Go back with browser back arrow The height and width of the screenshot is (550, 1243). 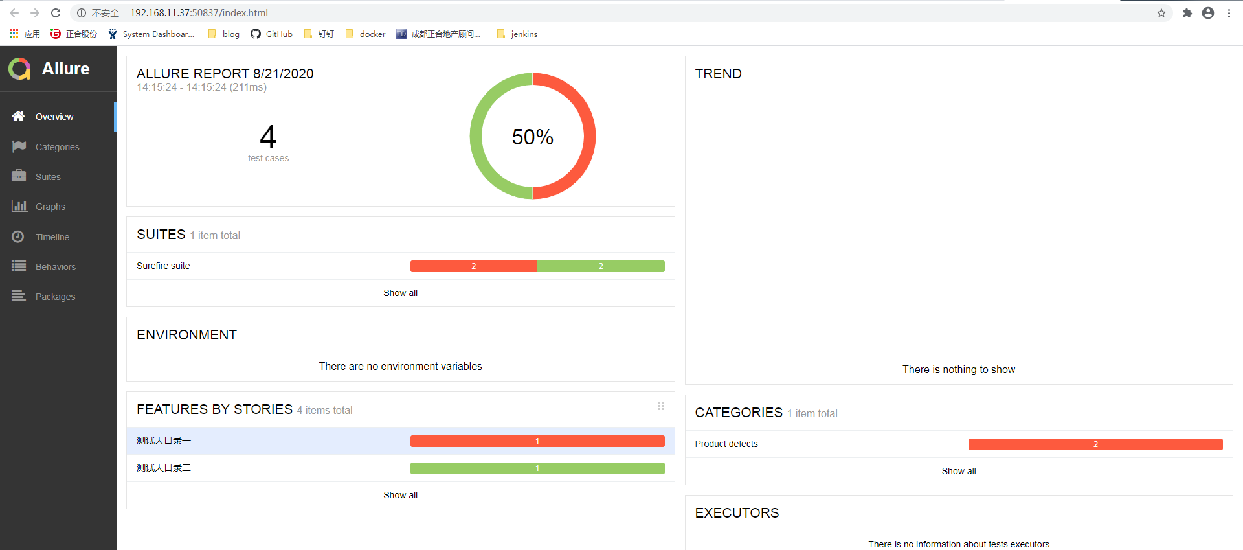tap(14, 13)
